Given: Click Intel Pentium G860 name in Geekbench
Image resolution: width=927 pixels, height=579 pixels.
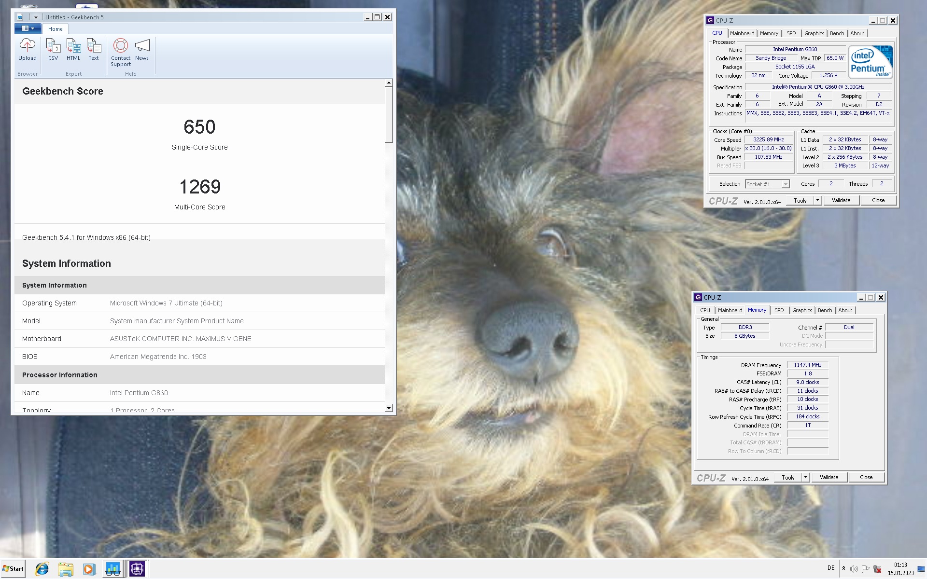Looking at the screenshot, I should coord(139,393).
